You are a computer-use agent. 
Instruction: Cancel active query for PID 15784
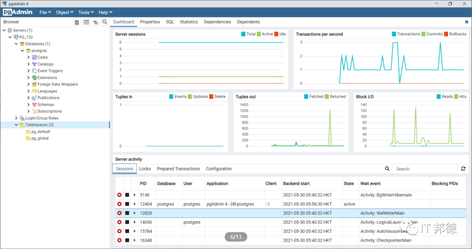[127, 231]
